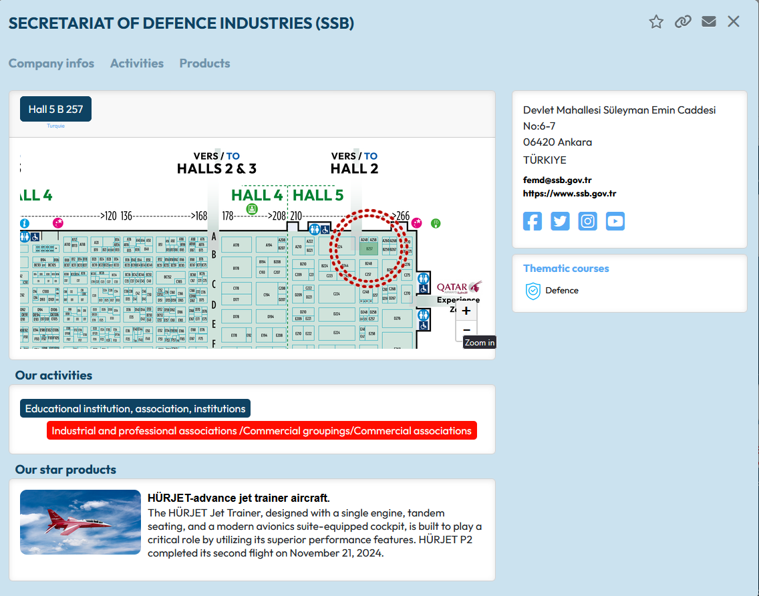This screenshot has height=596, width=759.
Task: Click the green HALL 5 label on map
Action: click(x=318, y=195)
